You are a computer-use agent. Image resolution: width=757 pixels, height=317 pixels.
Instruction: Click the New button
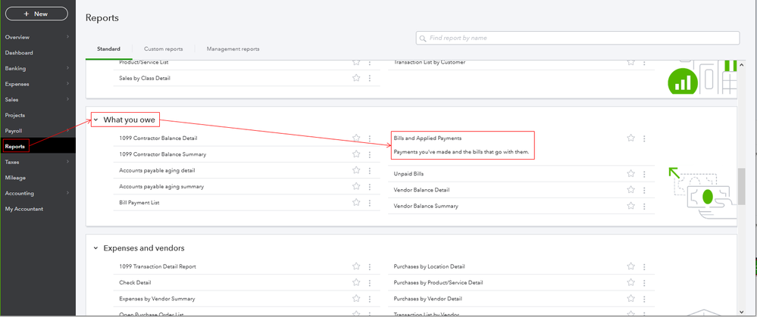coord(36,14)
